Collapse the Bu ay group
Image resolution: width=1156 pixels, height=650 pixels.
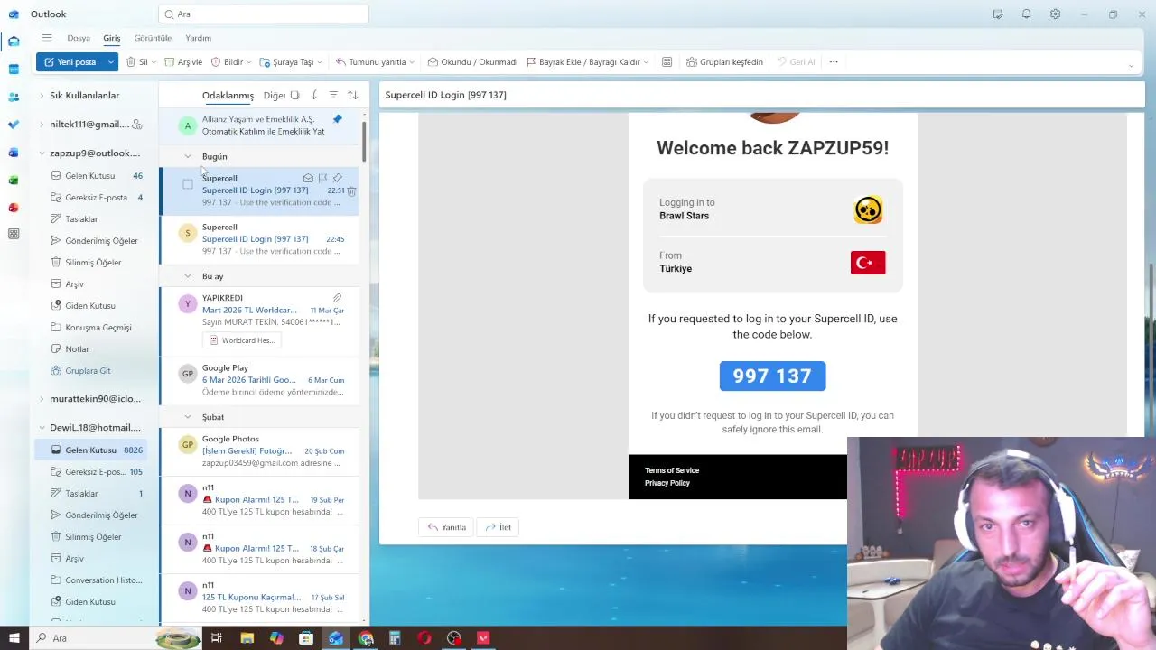(188, 276)
